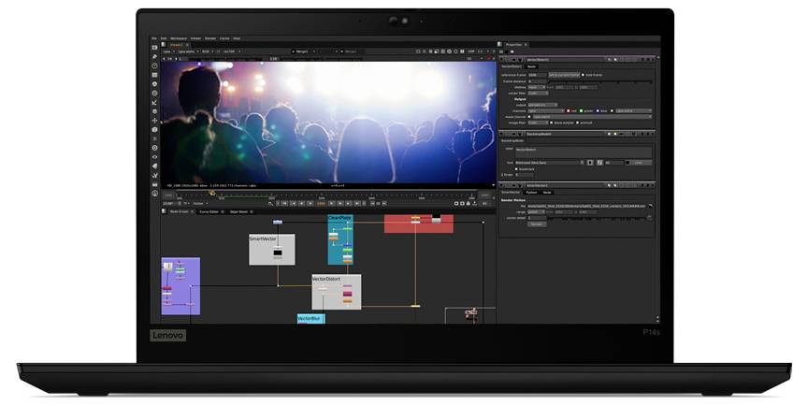
Task: Open the Workspace menu
Action: pyautogui.click(x=179, y=38)
